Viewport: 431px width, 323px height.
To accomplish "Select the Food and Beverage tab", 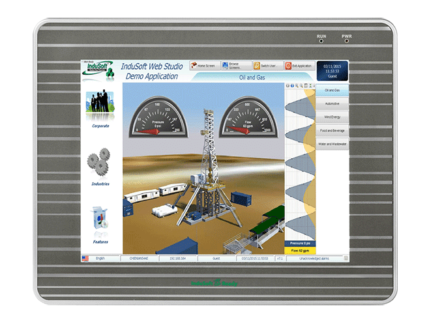I will (333, 131).
